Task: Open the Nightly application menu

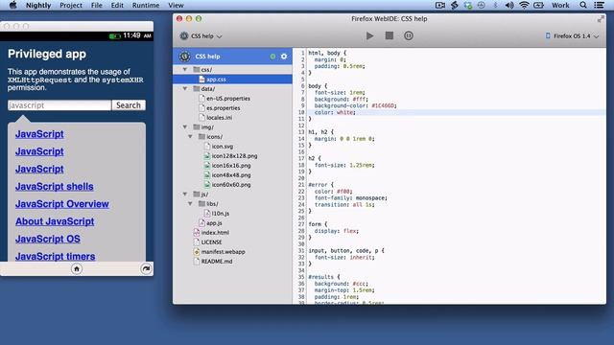Action: (x=38, y=5)
